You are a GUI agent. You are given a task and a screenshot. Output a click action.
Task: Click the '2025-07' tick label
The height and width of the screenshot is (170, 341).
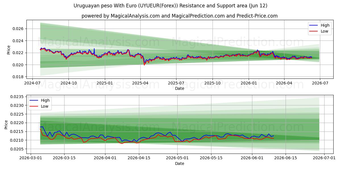point(176,83)
